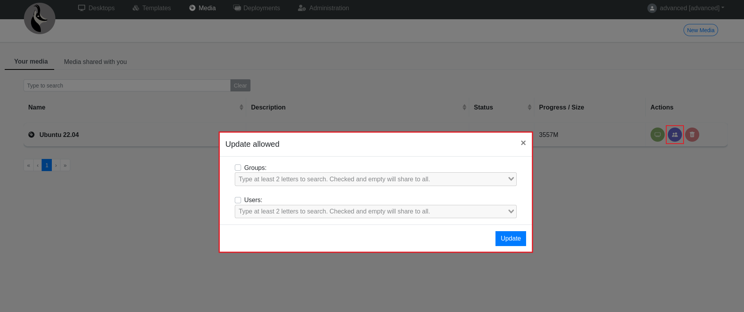The height and width of the screenshot is (312, 744).
Task: Click the purple share users icon
Action: (x=675, y=135)
